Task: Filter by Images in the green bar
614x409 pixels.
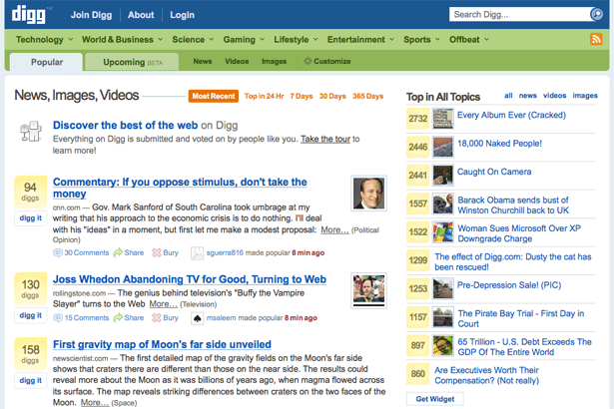Action: [275, 61]
